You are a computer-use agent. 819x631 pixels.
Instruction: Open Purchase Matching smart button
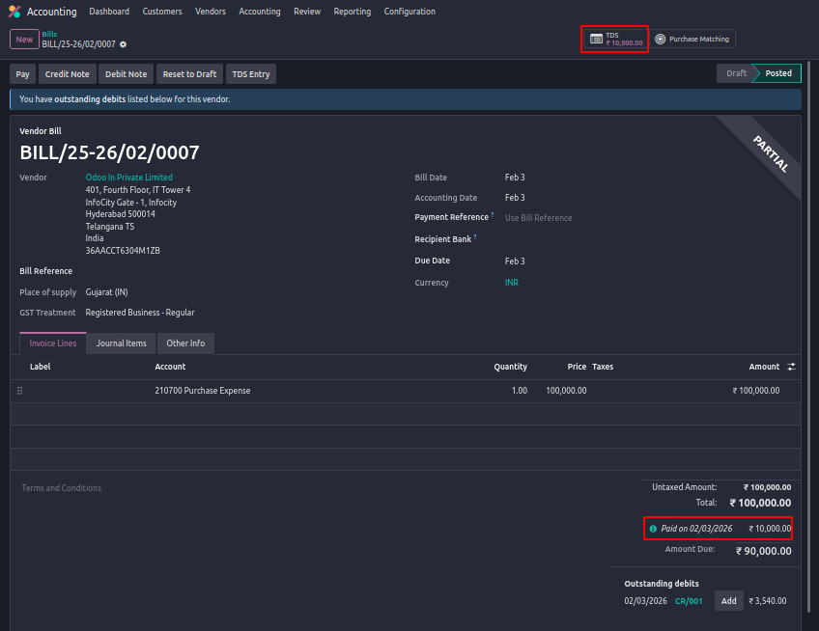coord(692,39)
